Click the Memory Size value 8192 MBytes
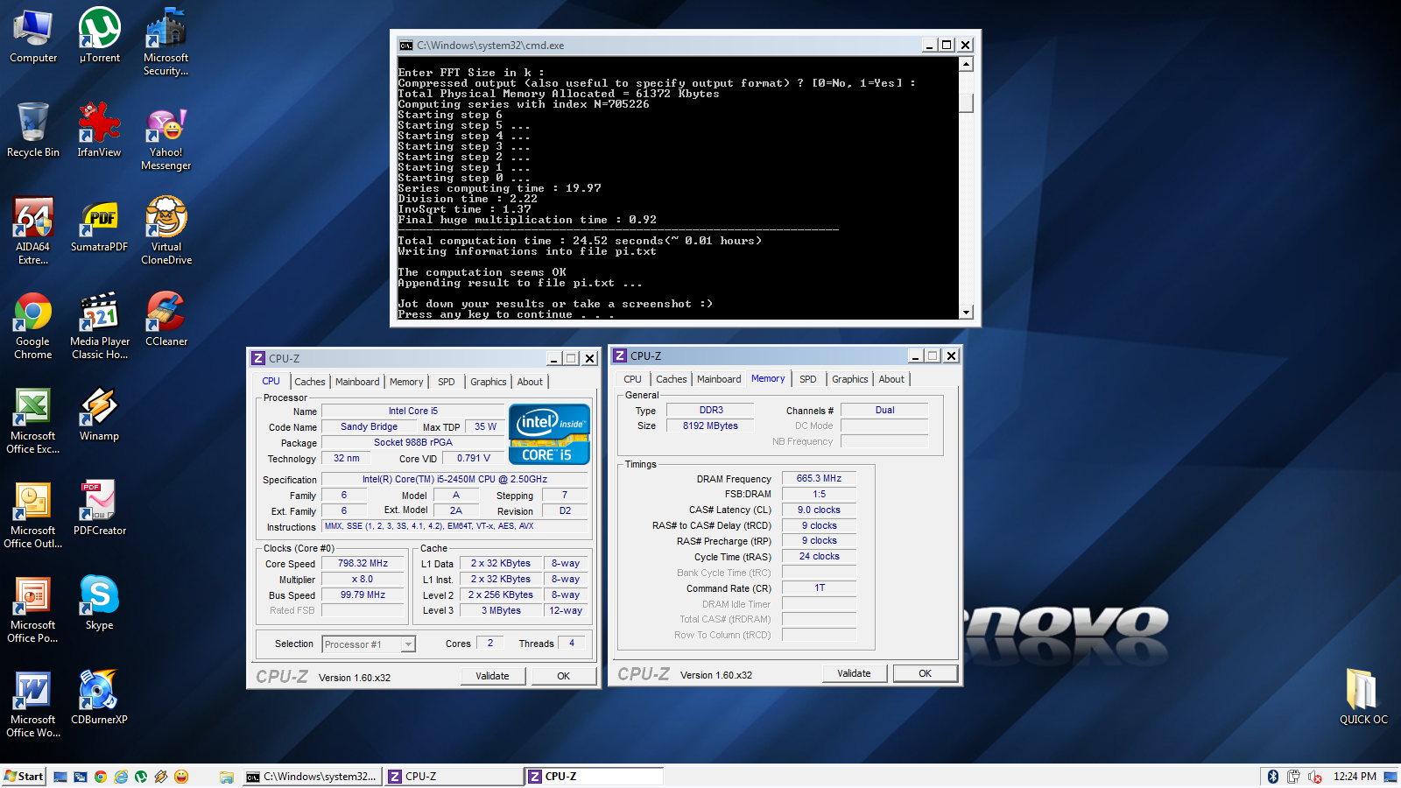The height and width of the screenshot is (788, 1401). click(x=710, y=426)
